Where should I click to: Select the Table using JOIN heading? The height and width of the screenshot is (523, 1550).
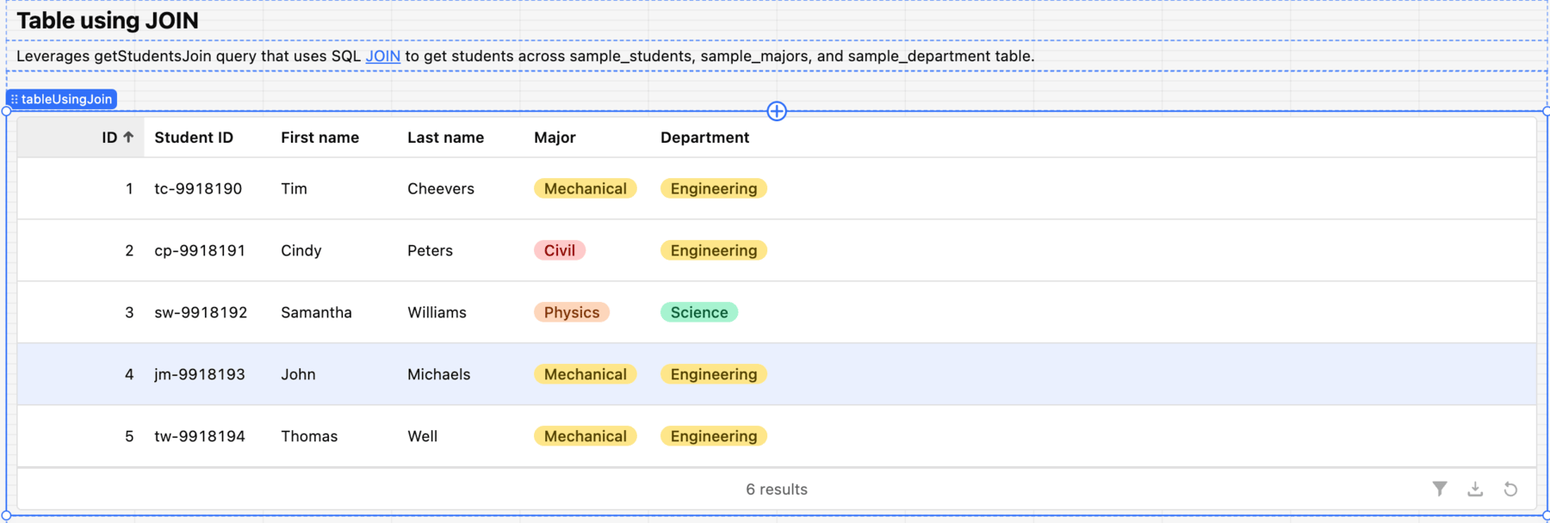[108, 21]
